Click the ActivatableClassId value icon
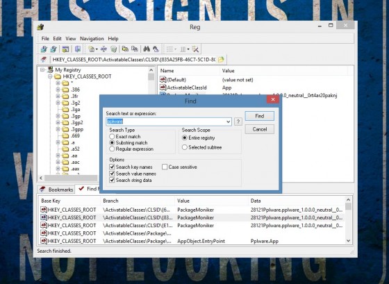389x284 pixels. click(163, 87)
